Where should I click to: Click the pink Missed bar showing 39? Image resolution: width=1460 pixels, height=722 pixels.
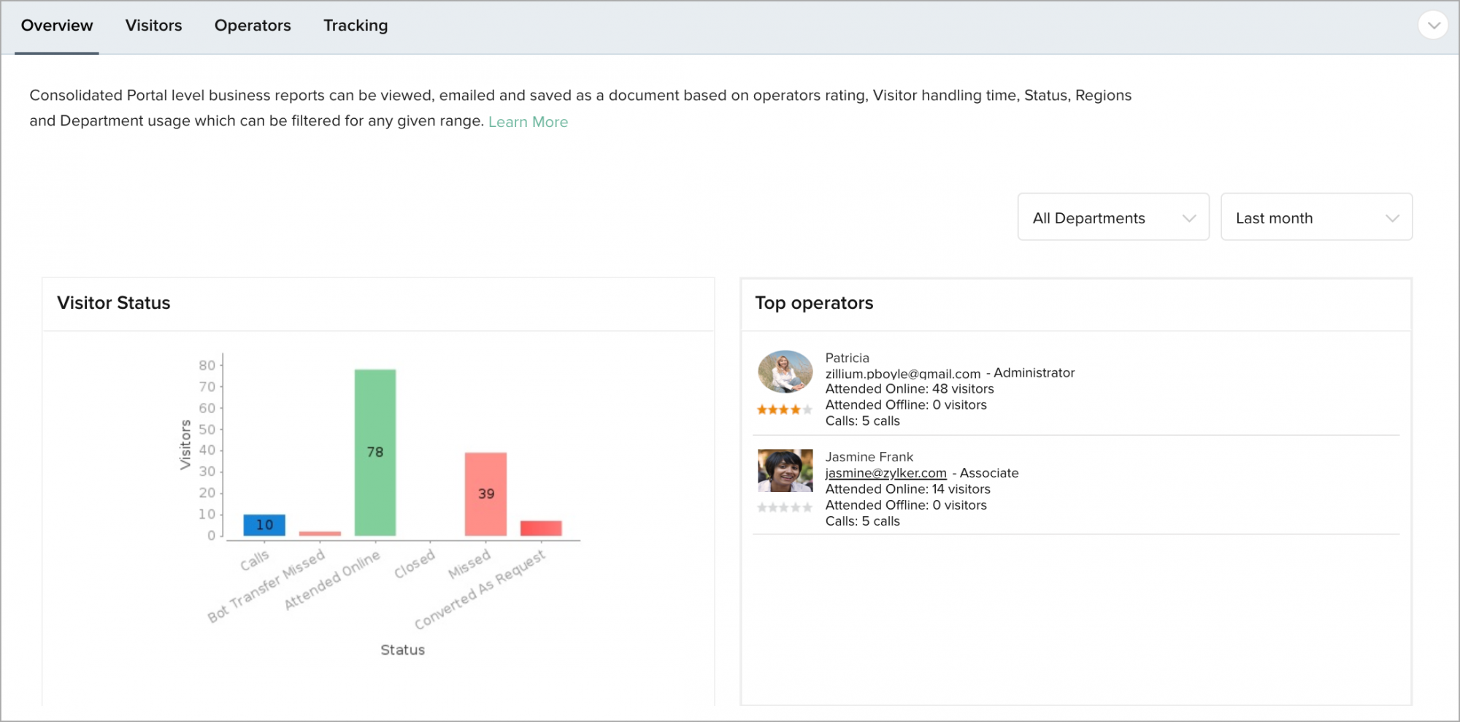(485, 494)
